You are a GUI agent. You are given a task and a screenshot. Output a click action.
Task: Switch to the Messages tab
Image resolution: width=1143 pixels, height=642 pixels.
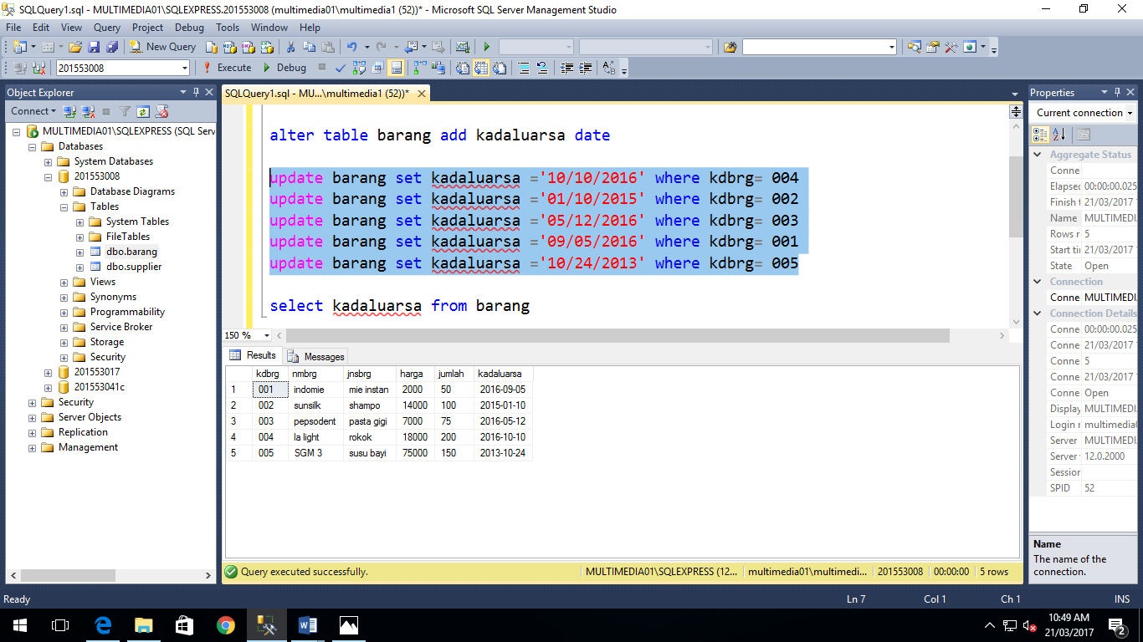(315, 357)
